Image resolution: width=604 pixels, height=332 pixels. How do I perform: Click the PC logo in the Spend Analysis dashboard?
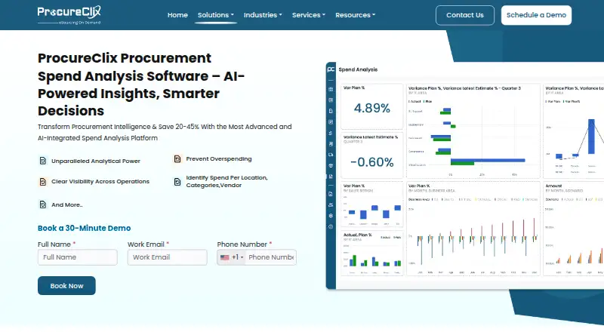pos(331,69)
